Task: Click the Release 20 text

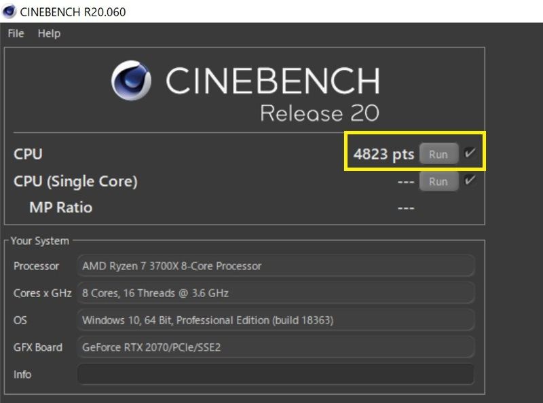Action: [320, 113]
